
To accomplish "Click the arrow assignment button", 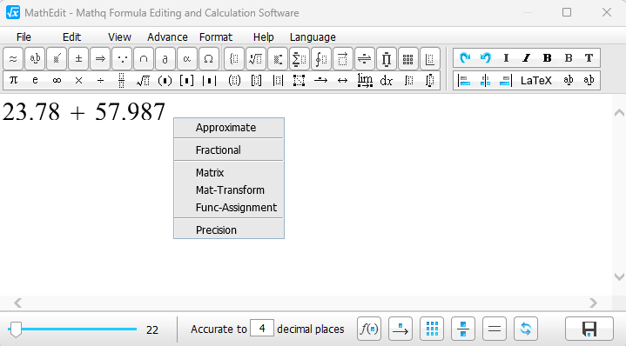I will point(401,329).
